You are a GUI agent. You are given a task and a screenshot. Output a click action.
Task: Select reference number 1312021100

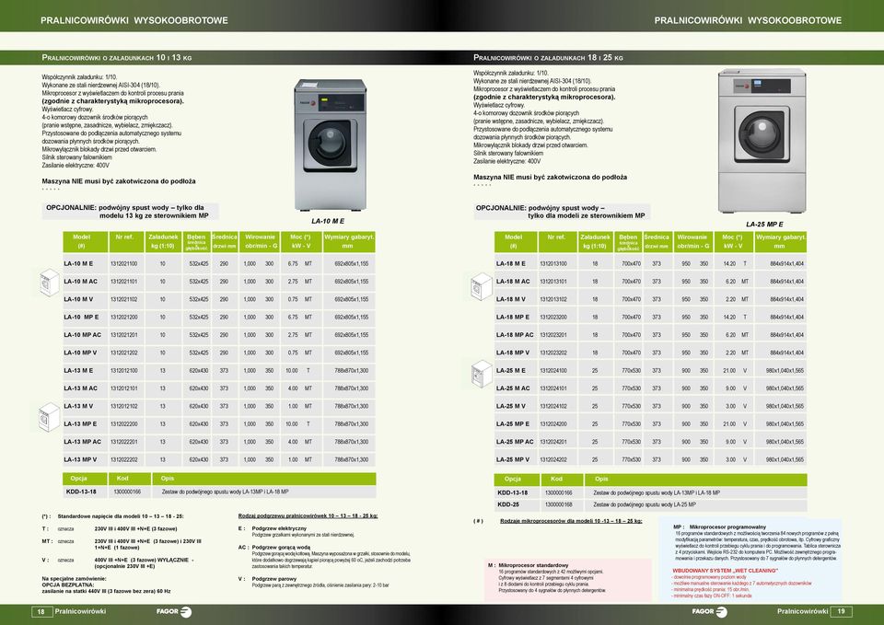(124, 264)
